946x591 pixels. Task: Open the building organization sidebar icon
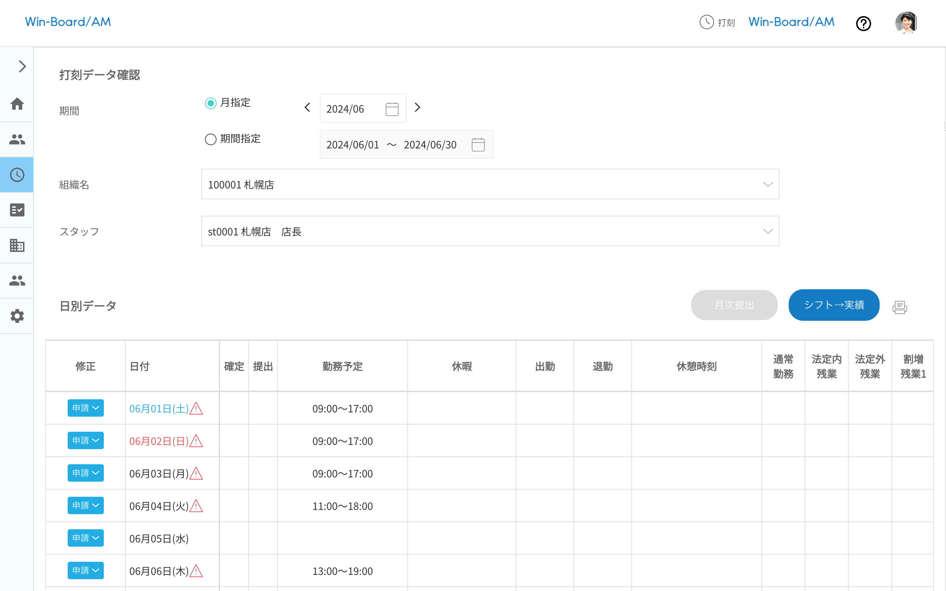click(x=17, y=246)
